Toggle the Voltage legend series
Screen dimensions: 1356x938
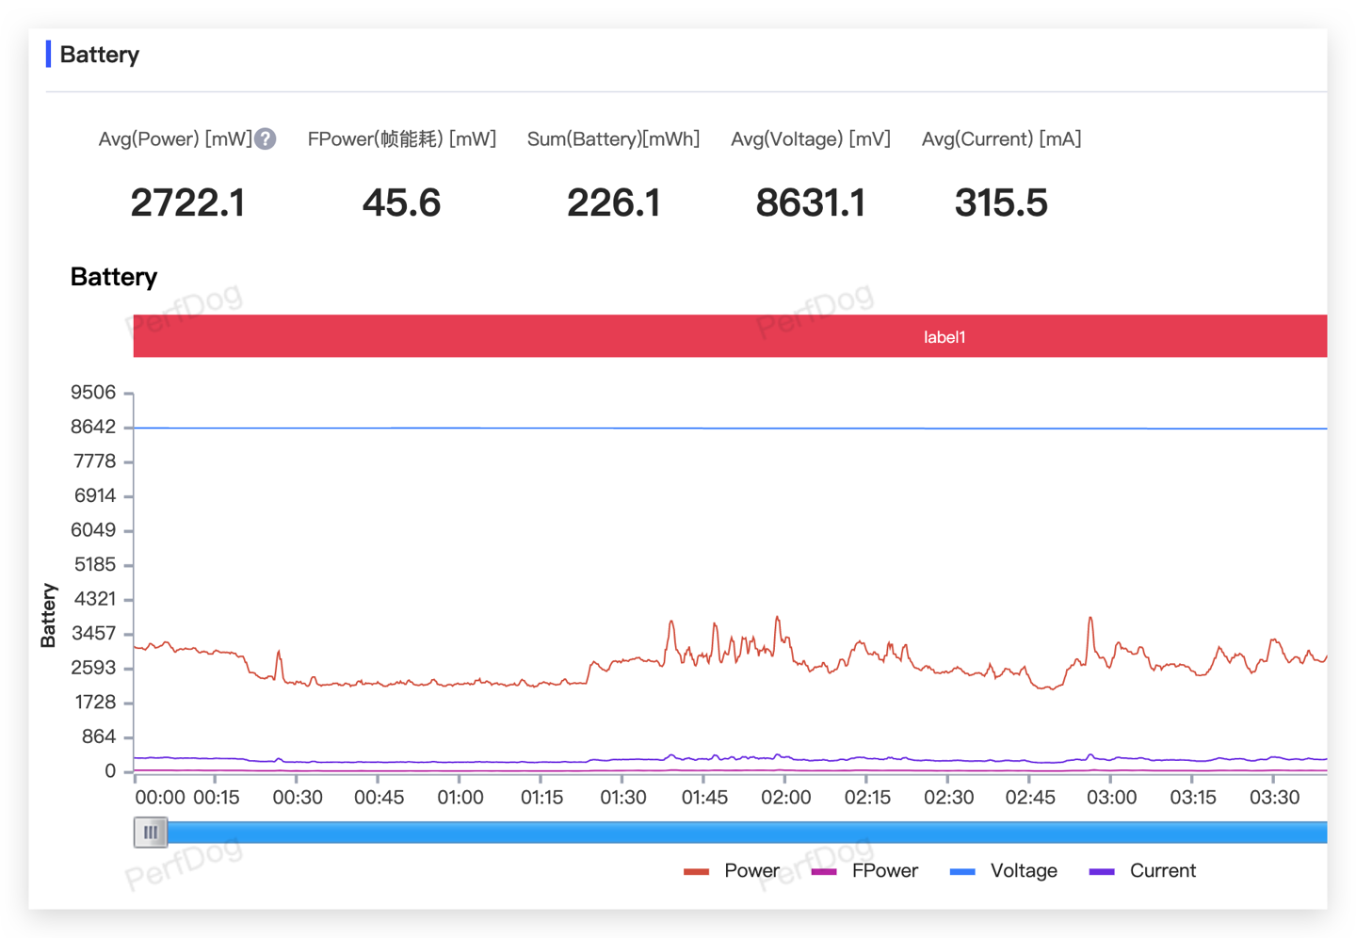[1004, 871]
